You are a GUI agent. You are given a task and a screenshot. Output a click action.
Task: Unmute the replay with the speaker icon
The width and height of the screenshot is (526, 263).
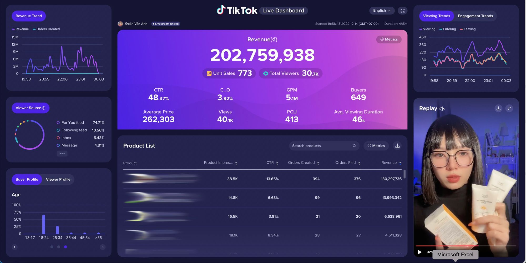pos(442,109)
